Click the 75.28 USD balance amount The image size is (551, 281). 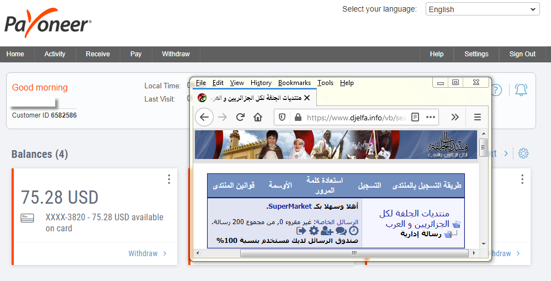click(x=60, y=197)
